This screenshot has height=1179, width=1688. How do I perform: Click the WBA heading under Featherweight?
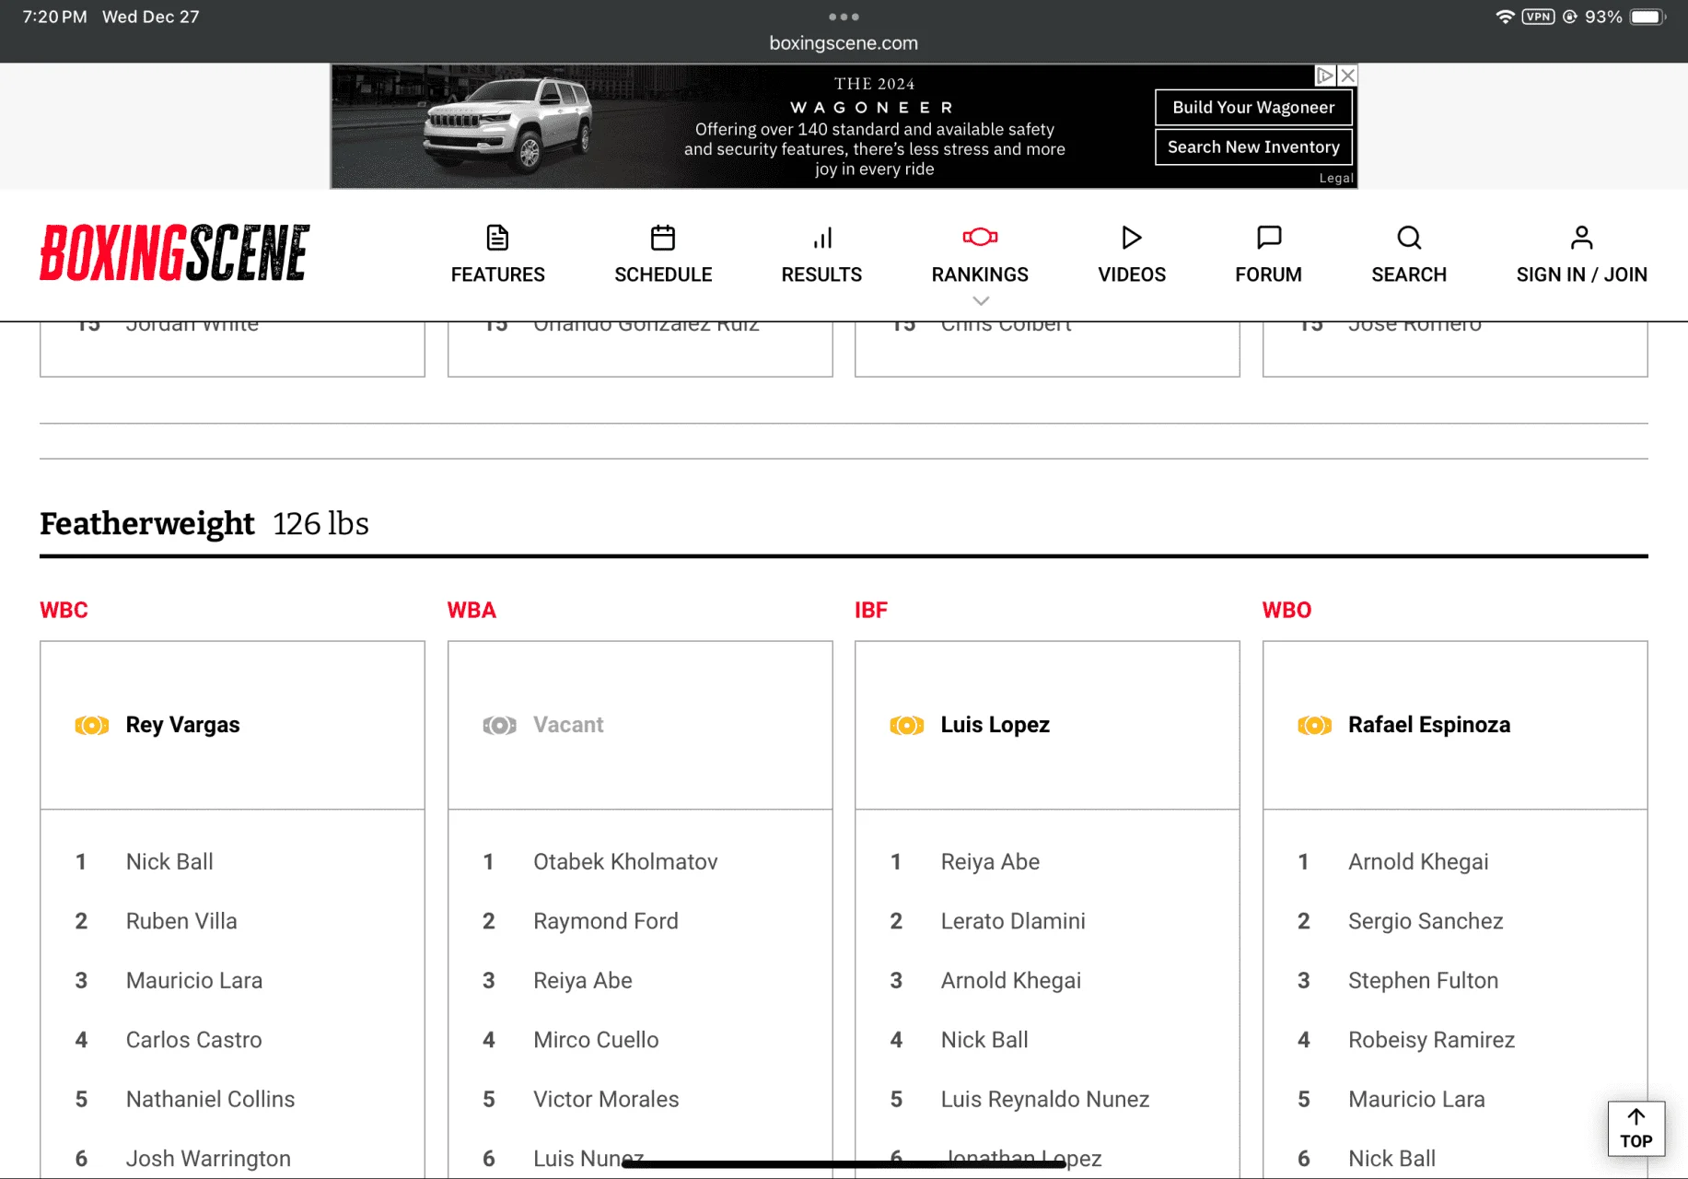pyautogui.click(x=471, y=610)
